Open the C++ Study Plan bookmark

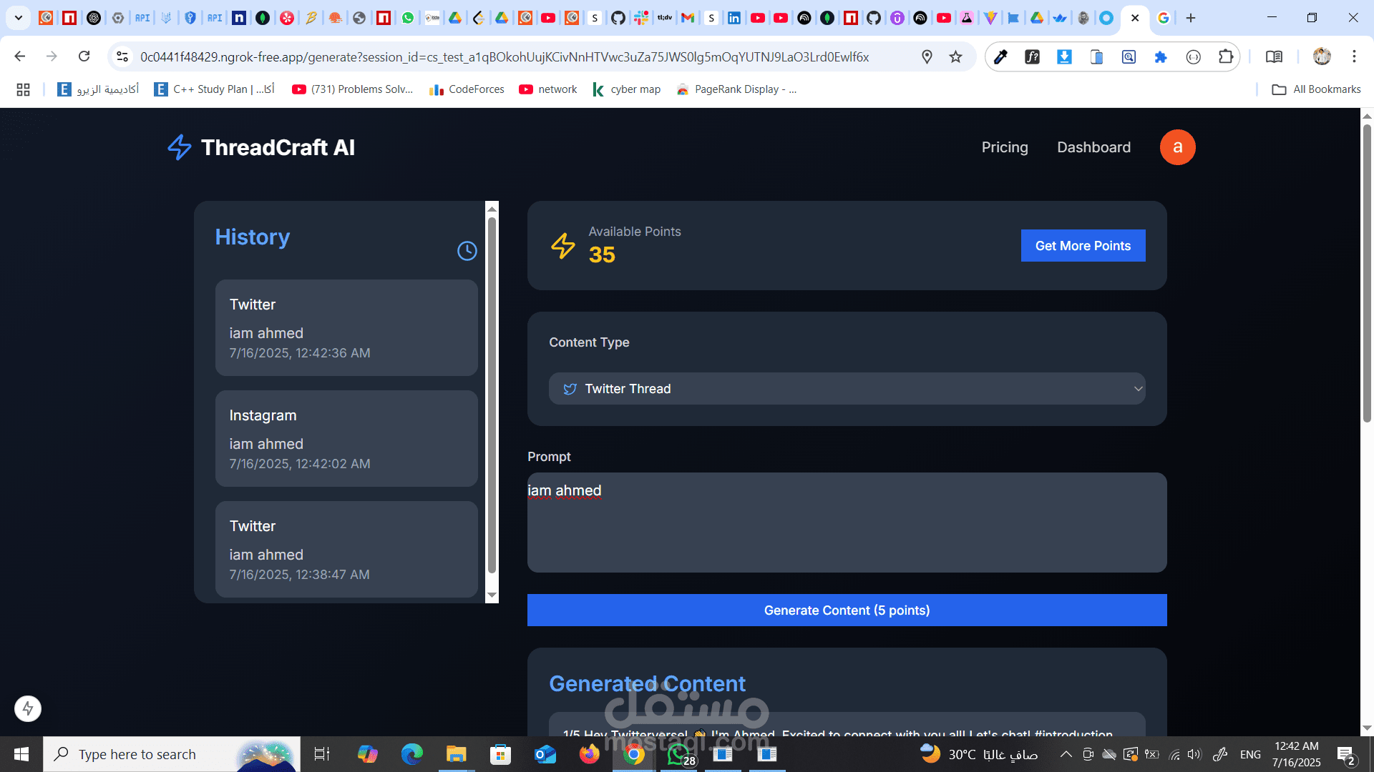pyautogui.click(x=214, y=89)
